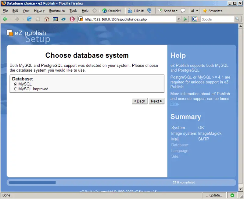Click the thumbs-up I like it! button
244x199 pixels.
click(136, 11)
